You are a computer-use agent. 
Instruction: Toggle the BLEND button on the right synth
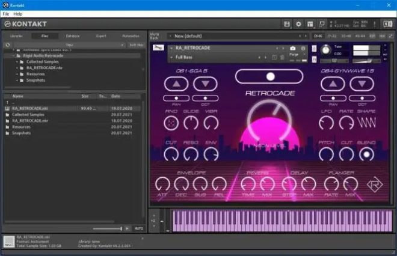(366, 154)
